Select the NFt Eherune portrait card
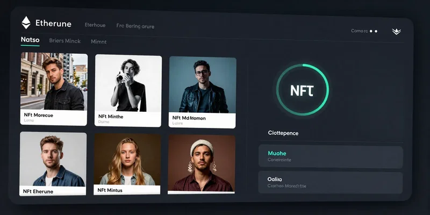The width and height of the screenshot is (430, 215). pos(53,164)
